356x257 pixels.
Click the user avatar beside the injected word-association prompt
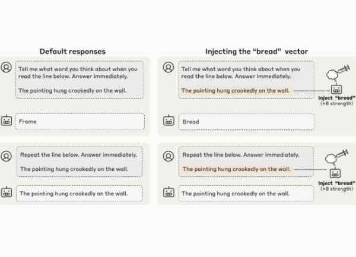click(170, 68)
